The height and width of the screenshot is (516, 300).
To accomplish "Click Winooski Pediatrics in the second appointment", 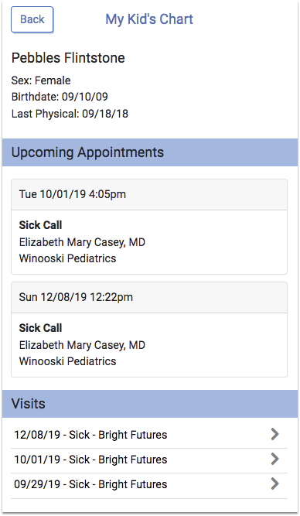I will coord(68,361).
